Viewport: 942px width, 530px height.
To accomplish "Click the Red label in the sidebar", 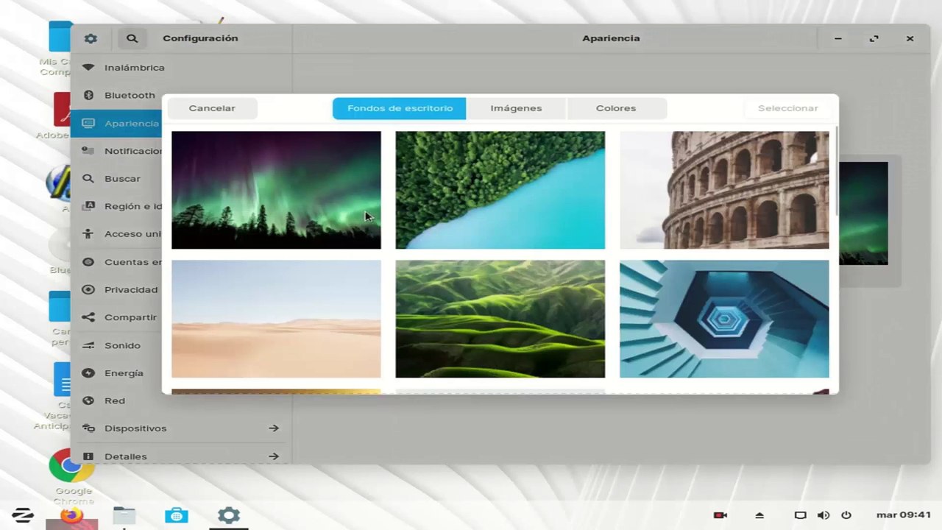I will click(x=114, y=400).
